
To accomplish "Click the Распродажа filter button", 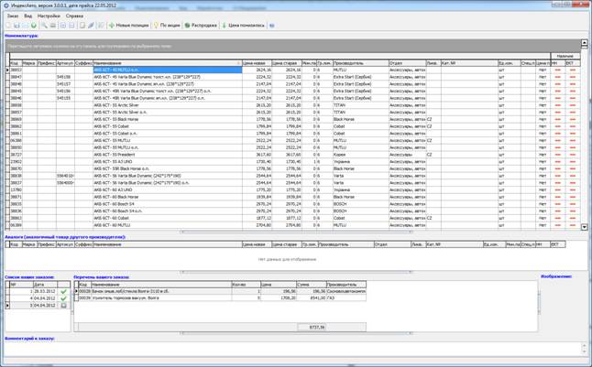I will 201,26.
